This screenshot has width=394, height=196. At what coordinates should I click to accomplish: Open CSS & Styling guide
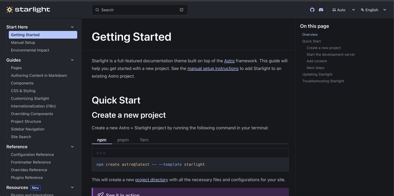pyautogui.click(x=23, y=91)
